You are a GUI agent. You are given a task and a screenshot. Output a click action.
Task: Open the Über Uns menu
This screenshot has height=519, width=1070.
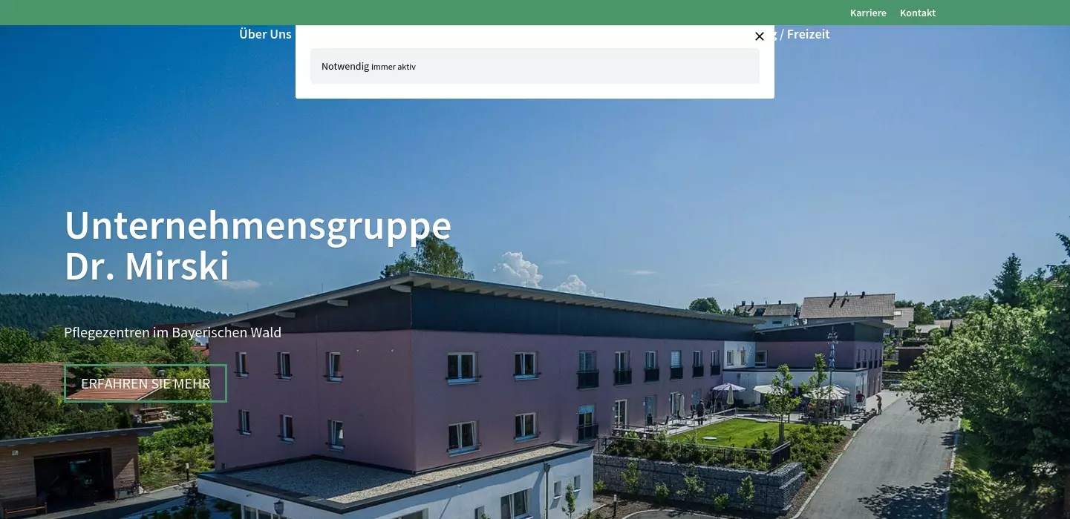pos(265,34)
